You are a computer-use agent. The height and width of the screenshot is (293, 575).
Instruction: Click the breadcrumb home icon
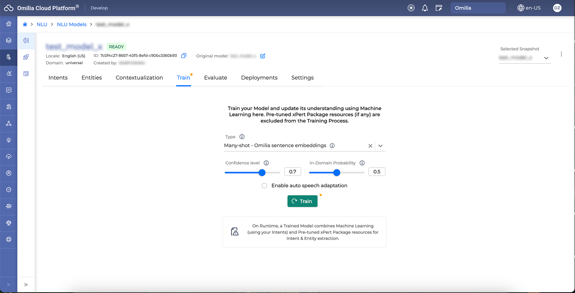[x=25, y=24]
